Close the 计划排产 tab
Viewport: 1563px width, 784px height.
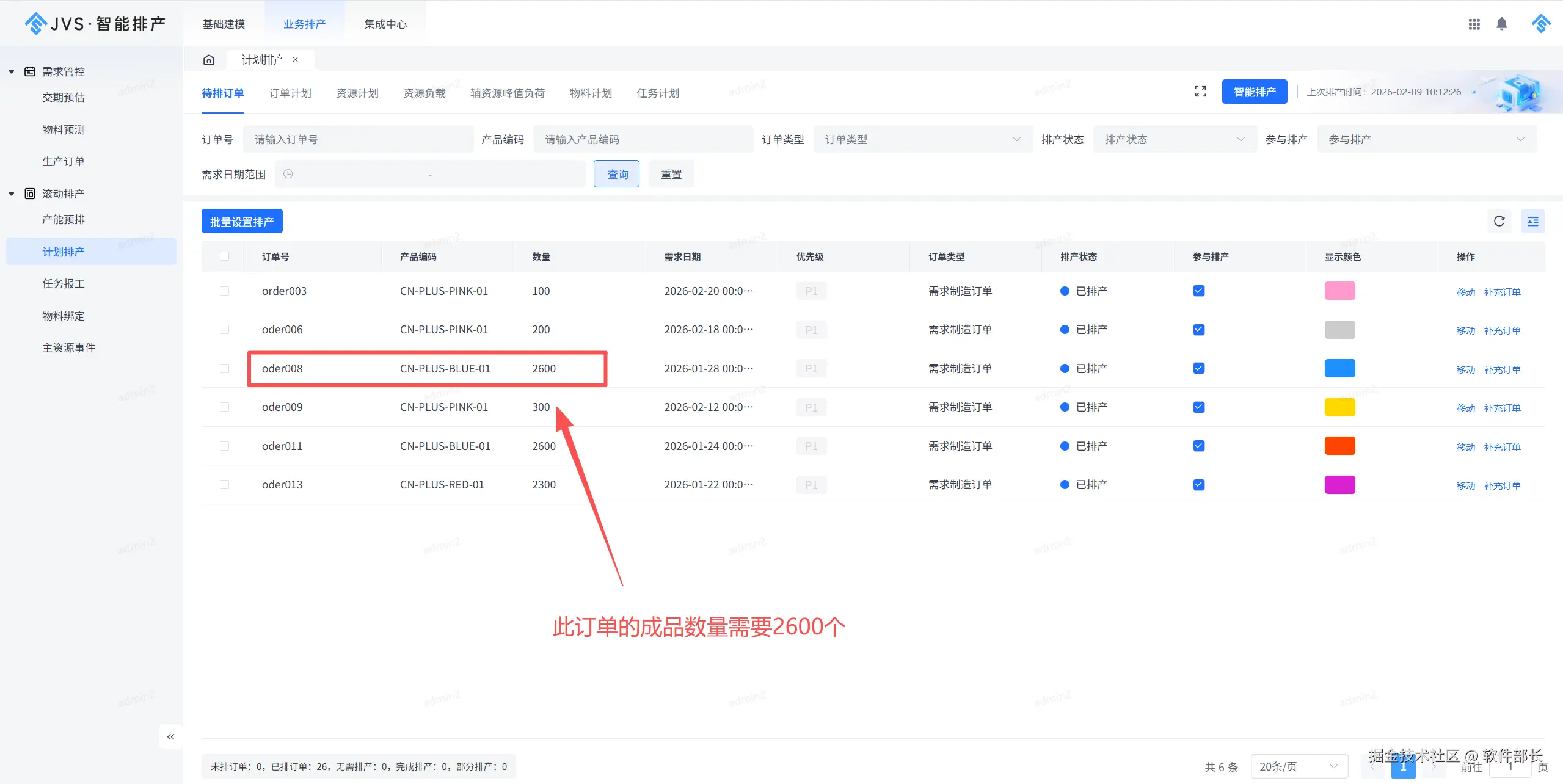[x=296, y=60]
